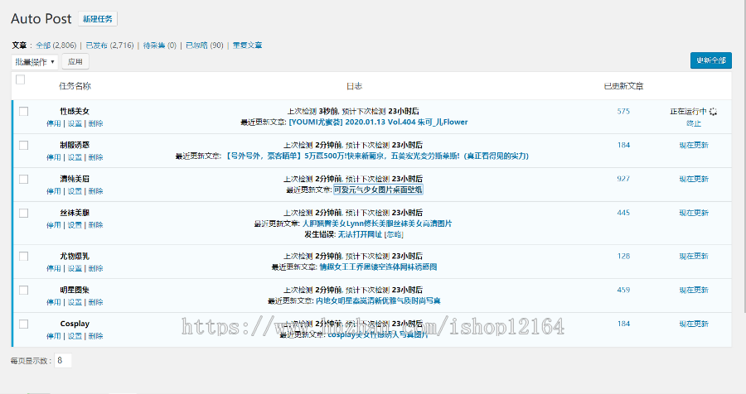Click 删除 under the 丝袜美腿 task
Screen dimensions: 746x394
[95, 225]
